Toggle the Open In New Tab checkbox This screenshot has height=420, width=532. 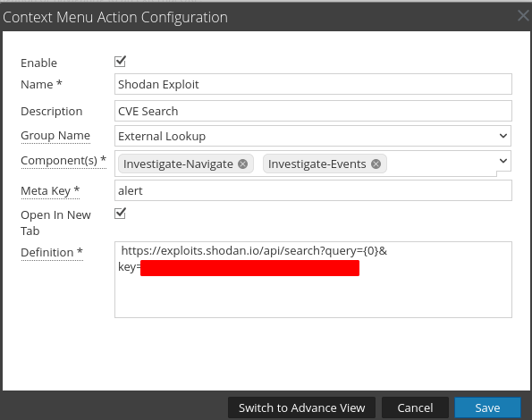click(120, 214)
